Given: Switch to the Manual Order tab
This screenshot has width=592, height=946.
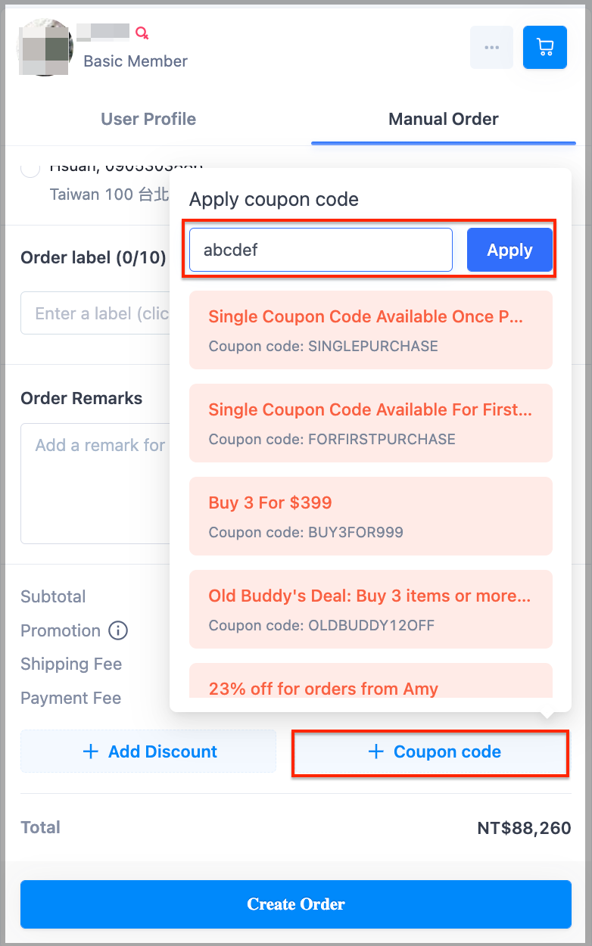Looking at the screenshot, I should pos(444,119).
